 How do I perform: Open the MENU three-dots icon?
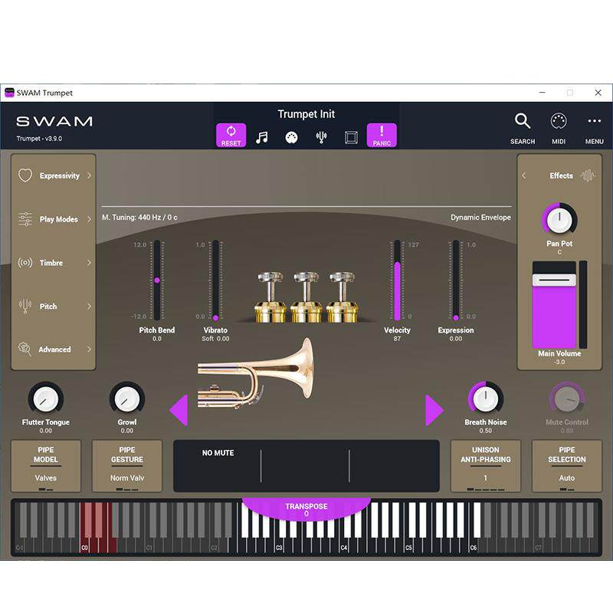(595, 121)
